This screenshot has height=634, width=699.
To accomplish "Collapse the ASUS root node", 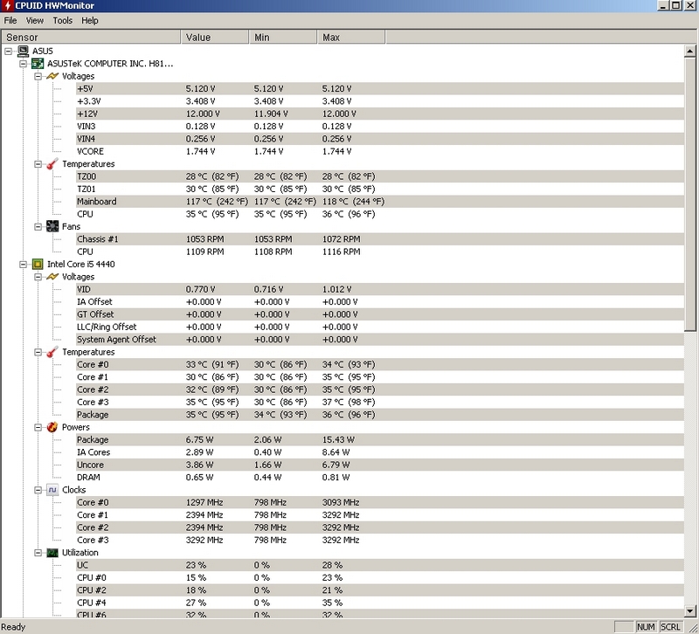I will click(x=8, y=52).
